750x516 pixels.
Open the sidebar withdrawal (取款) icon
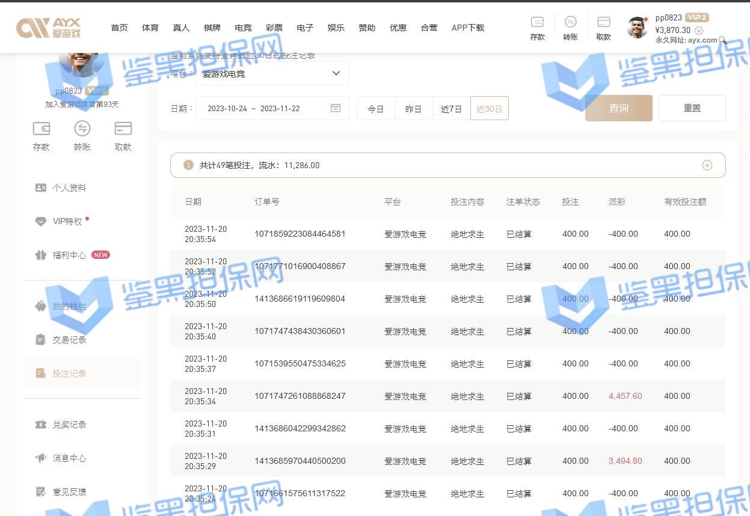123,129
